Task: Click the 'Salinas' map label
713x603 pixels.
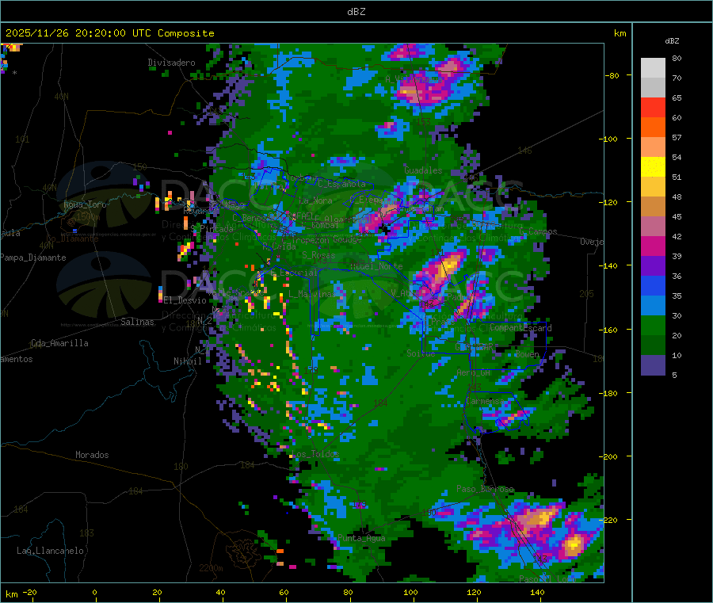Action: (137, 322)
